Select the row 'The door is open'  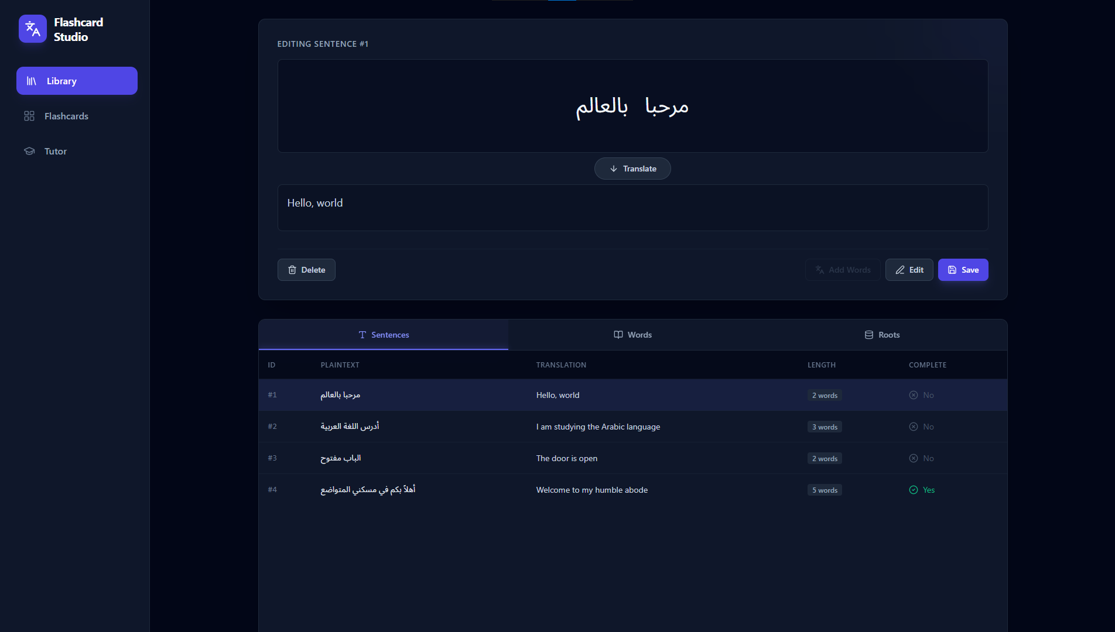[632, 458]
